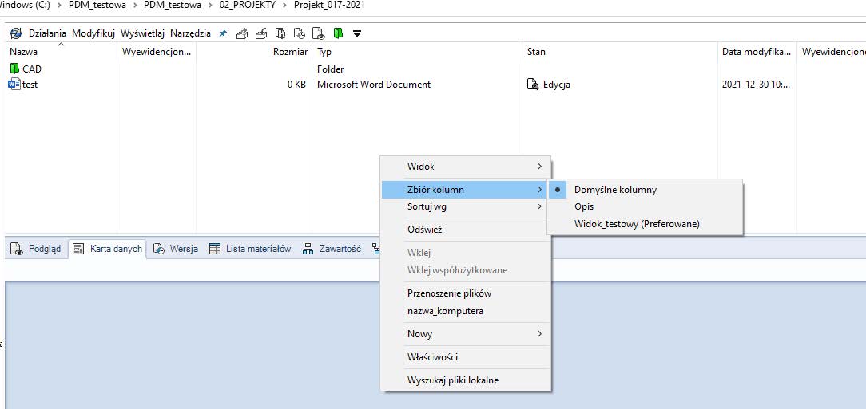Switch to the Lista materiałów tab
The width and height of the screenshot is (866, 409).
[250, 249]
